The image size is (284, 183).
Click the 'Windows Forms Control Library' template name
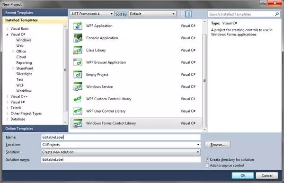(x=111, y=123)
